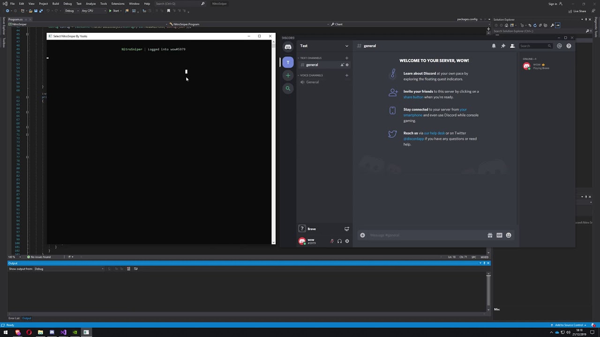Open the 'our help desk' link
Image resolution: width=600 pixels, height=337 pixels.
click(434, 133)
